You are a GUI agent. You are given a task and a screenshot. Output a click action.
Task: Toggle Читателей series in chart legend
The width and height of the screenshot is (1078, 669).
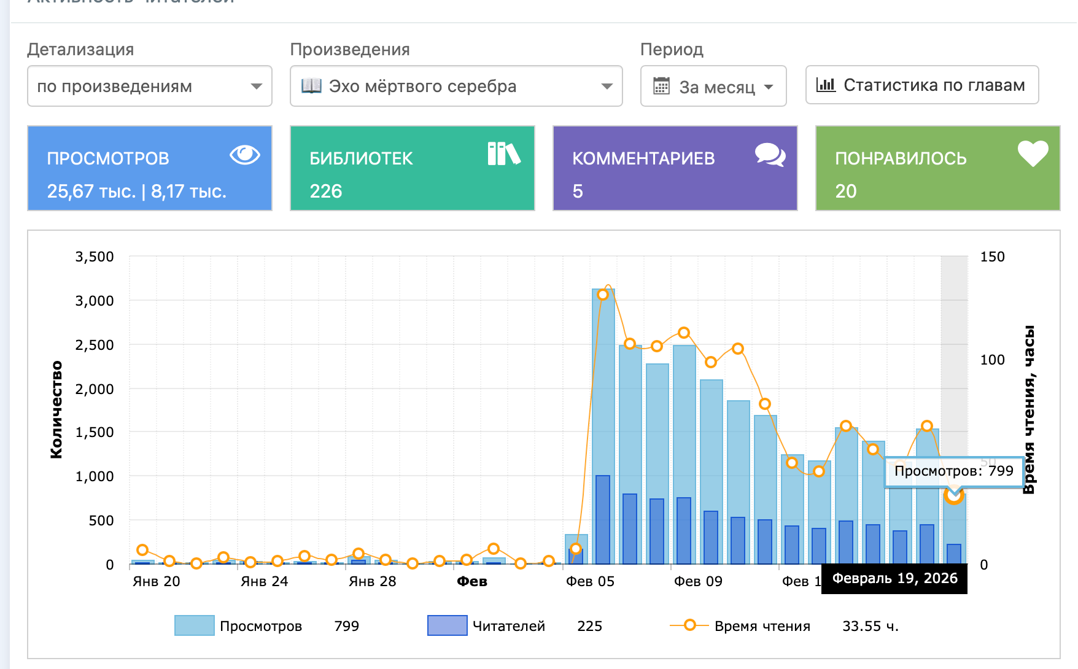(508, 626)
